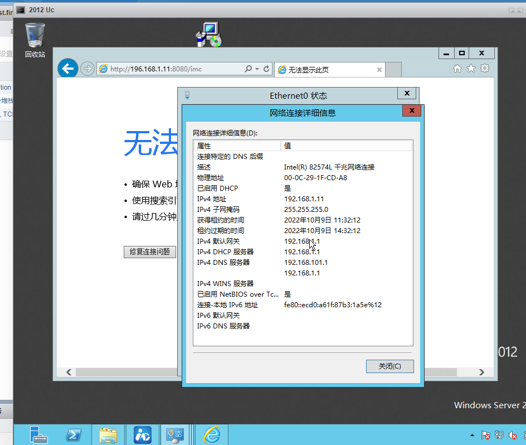Close the Ethernet0 状态 window
Viewport: 526px width, 445px height.
point(407,93)
